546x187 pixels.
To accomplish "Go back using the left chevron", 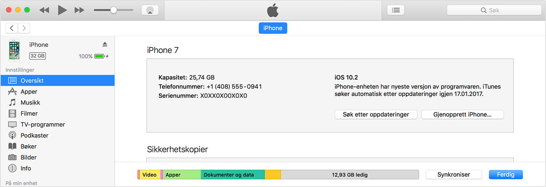I will [12, 28].
